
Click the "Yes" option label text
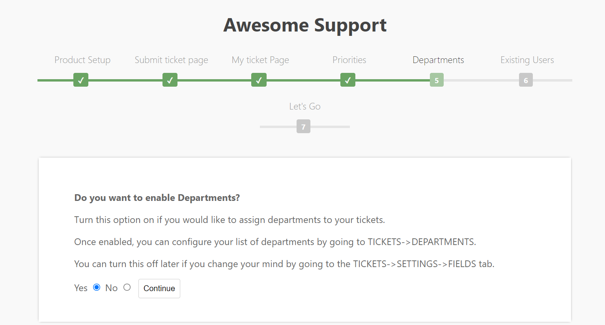coord(81,288)
